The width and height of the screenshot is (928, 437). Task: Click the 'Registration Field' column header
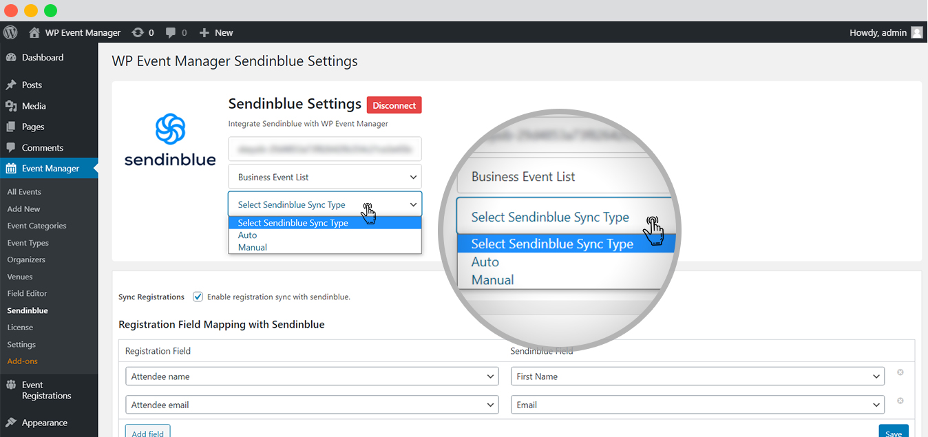(158, 351)
